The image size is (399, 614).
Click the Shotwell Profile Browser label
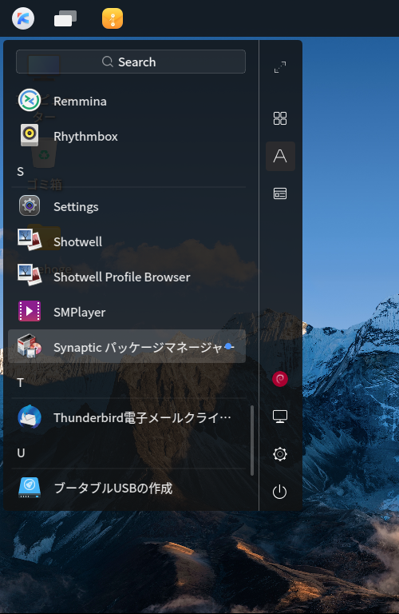coord(122,277)
